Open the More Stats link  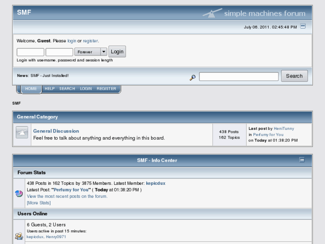[x=39, y=203]
